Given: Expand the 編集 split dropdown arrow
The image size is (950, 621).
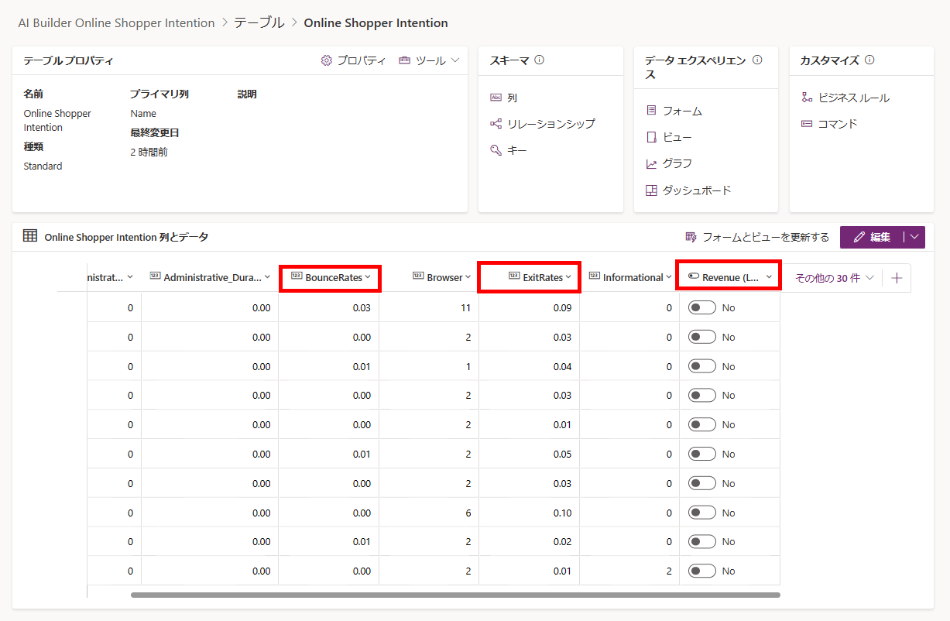Looking at the screenshot, I should (x=914, y=237).
